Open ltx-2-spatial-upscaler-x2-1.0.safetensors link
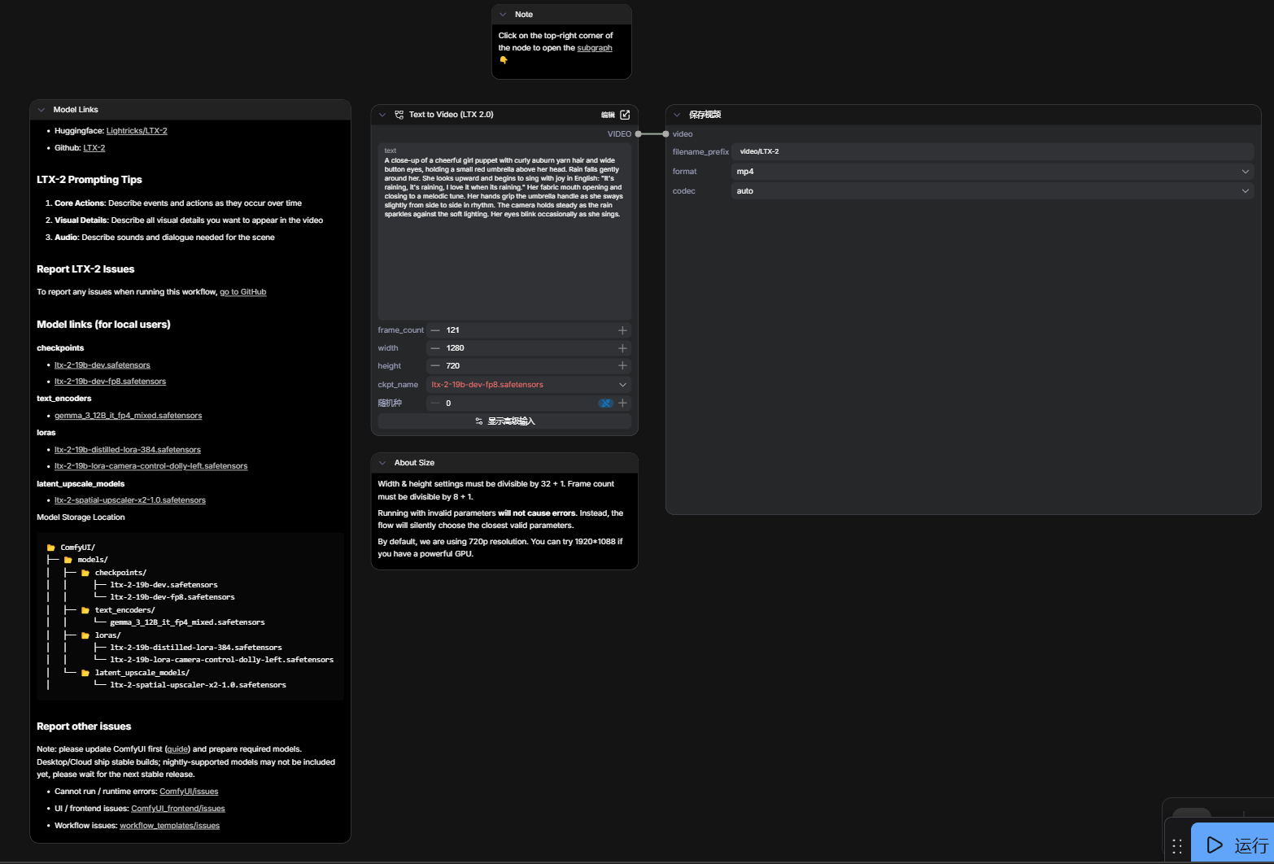This screenshot has width=1274, height=864. 130,500
